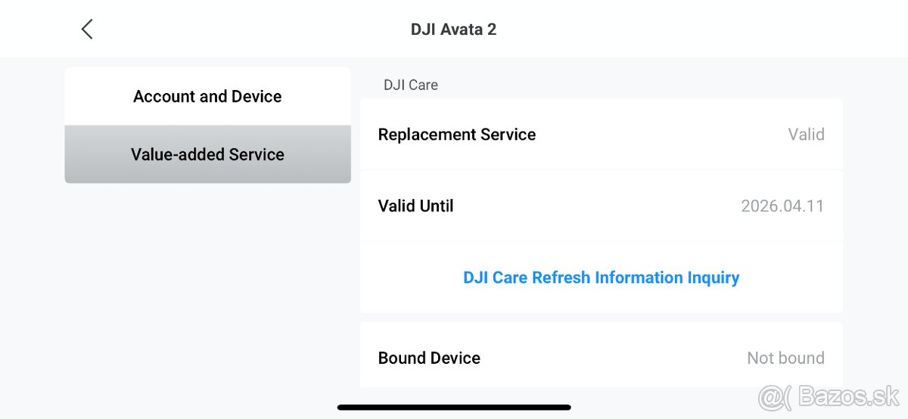This screenshot has width=908, height=419.
Task: Tap header space between back arrow and title
Action: coord(250,29)
